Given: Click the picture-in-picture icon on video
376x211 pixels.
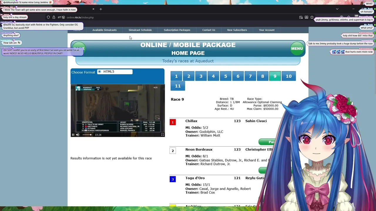Looking at the screenshot, I should [157, 118].
